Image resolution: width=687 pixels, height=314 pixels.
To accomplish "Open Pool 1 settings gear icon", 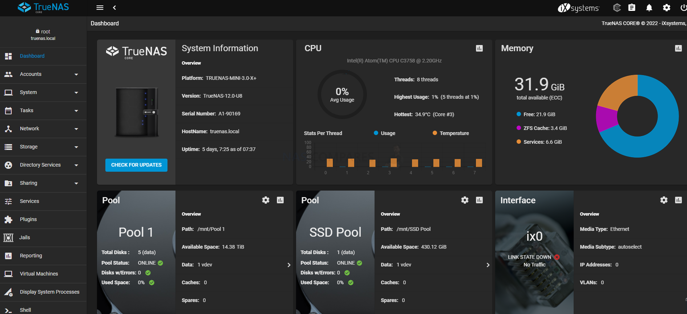I will click(x=266, y=200).
